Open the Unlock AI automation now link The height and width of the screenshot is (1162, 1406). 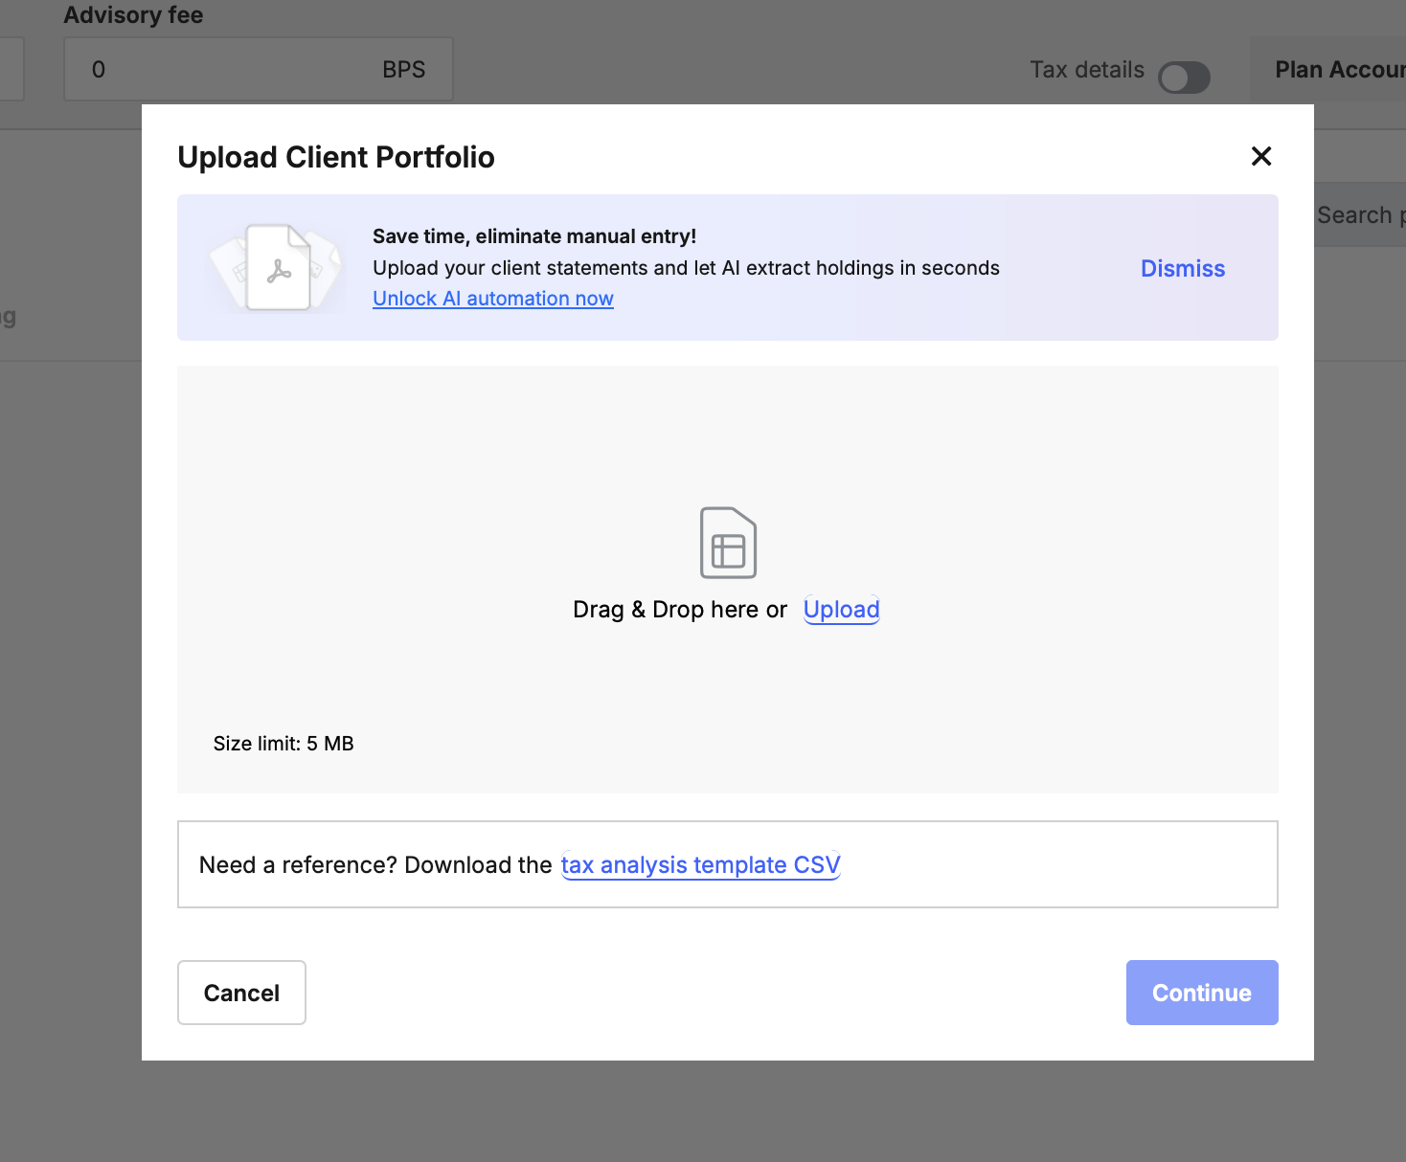(493, 299)
